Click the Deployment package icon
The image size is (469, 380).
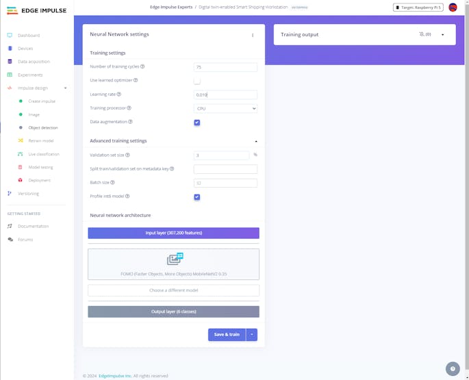21,180
